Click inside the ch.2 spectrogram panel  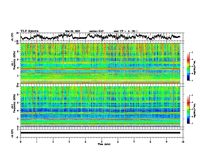pos(100,107)
